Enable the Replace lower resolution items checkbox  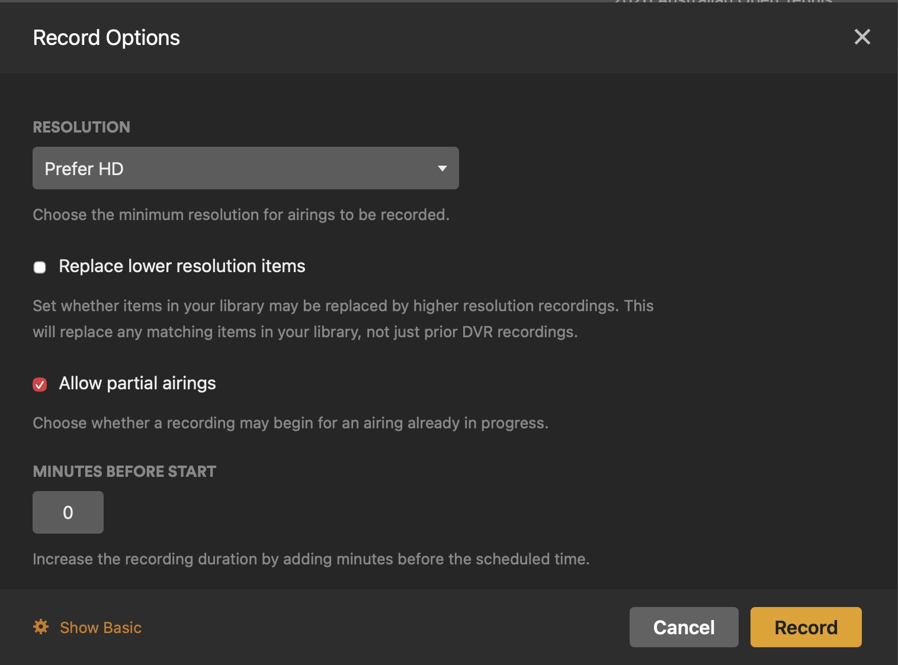[40, 267]
